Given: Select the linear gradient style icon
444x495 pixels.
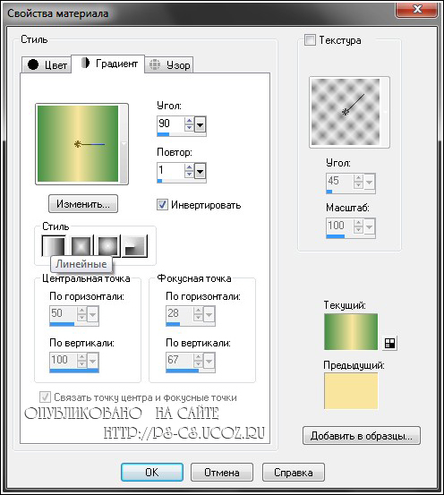Looking at the screenshot, I should click(x=54, y=245).
